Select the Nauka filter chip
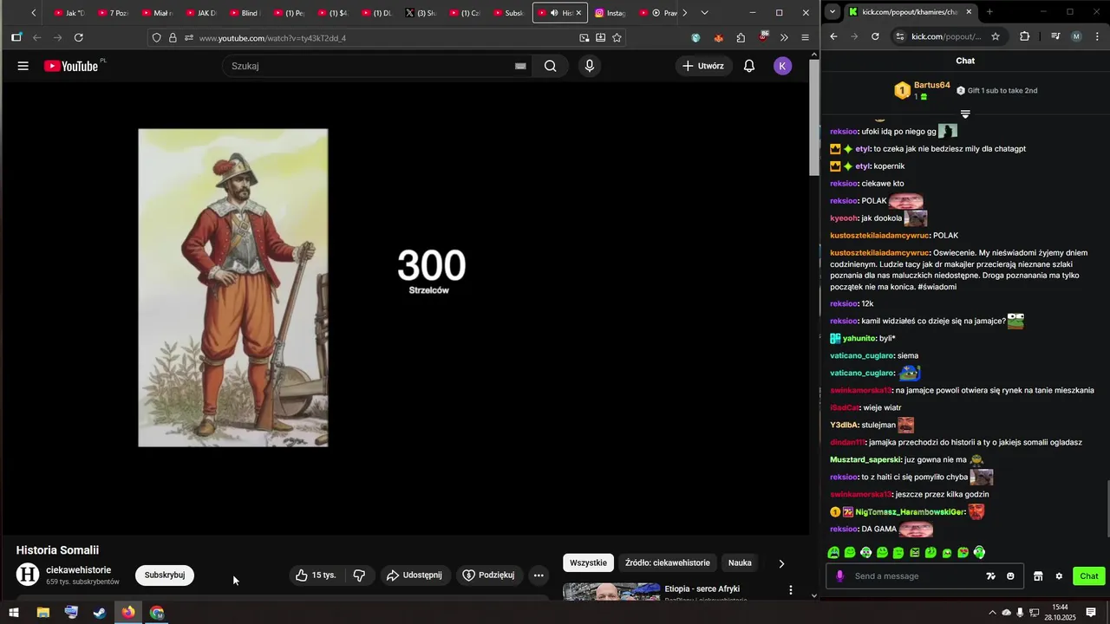The width and height of the screenshot is (1110, 624). click(740, 563)
